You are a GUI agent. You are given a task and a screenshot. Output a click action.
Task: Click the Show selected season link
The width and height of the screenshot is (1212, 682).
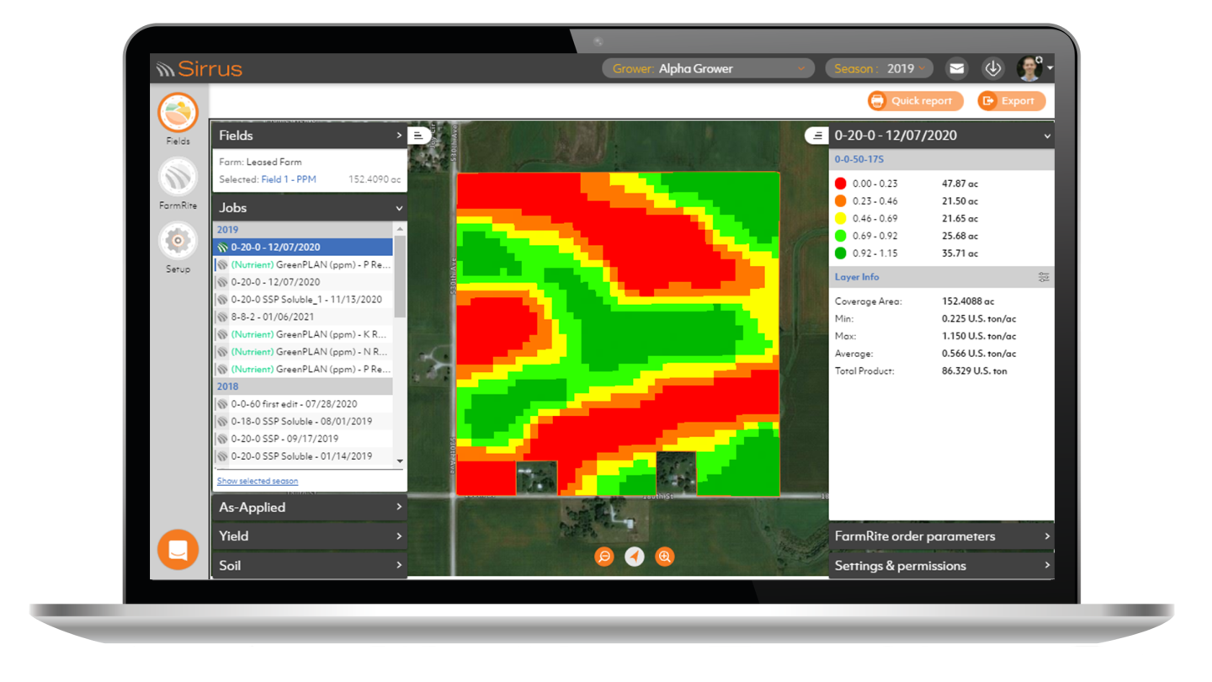tap(258, 482)
